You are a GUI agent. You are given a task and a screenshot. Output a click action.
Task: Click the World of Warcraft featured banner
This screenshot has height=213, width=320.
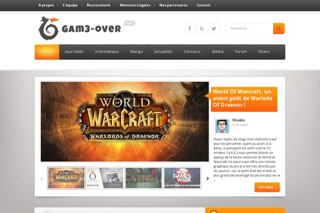[125, 122]
